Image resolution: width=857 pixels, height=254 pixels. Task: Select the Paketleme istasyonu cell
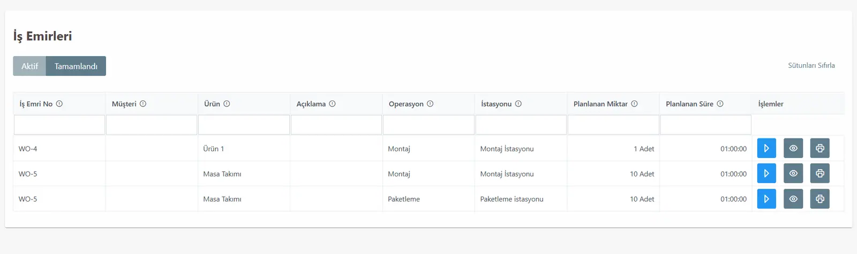(521, 199)
